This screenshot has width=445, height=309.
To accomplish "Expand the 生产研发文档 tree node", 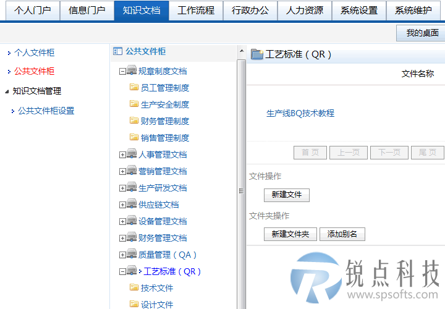I will point(122,188).
